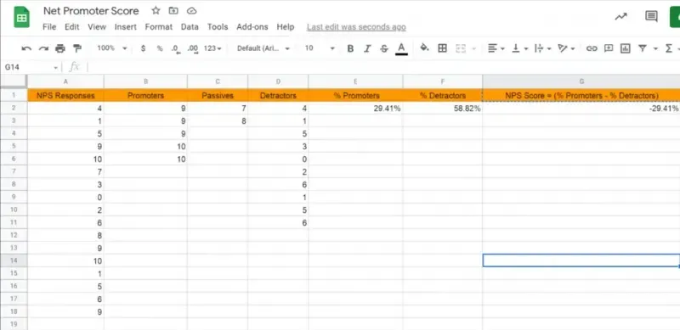Open the comment history icon
This screenshot has height=330, width=680.
651,16
